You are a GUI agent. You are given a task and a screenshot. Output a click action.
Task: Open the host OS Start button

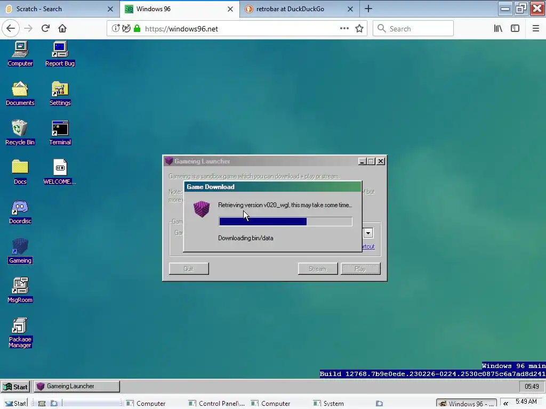coord(15,403)
